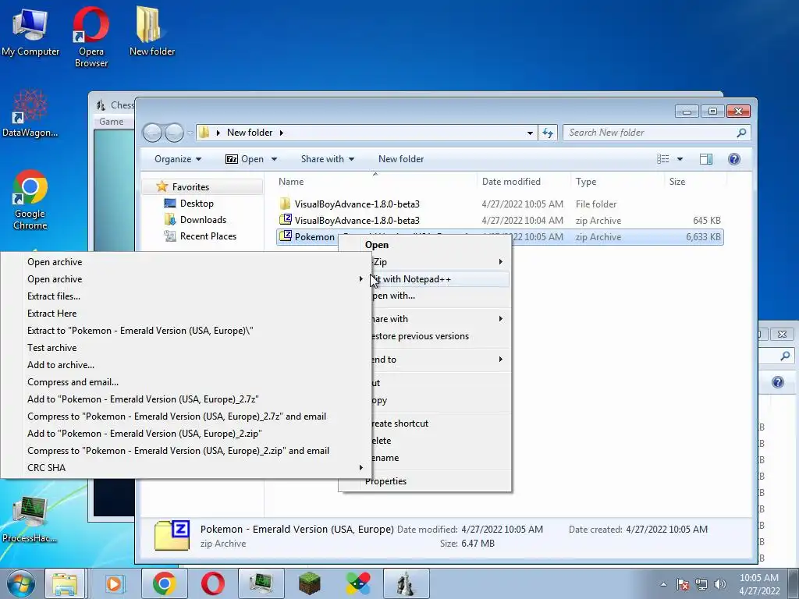Launch Opera Browser desktop shortcut
799x599 pixels.
(91, 37)
